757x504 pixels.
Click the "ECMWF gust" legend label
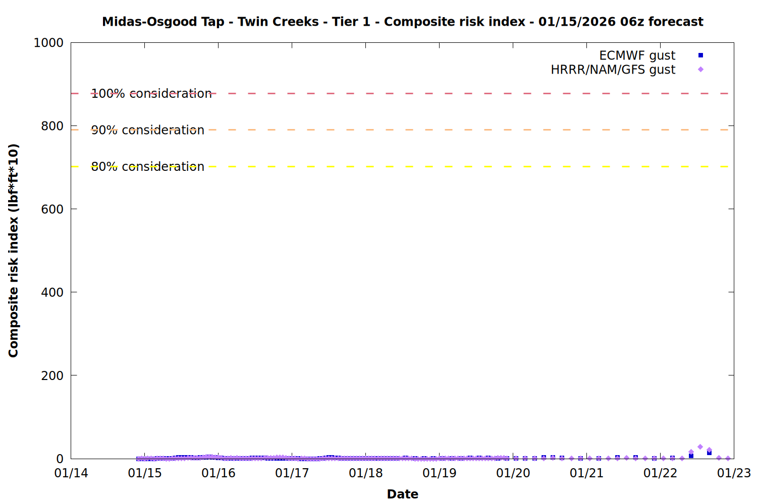click(637, 55)
